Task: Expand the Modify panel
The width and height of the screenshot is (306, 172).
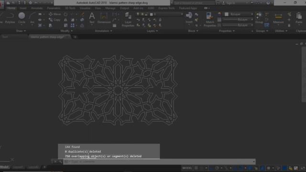Action: [x=66, y=31]
